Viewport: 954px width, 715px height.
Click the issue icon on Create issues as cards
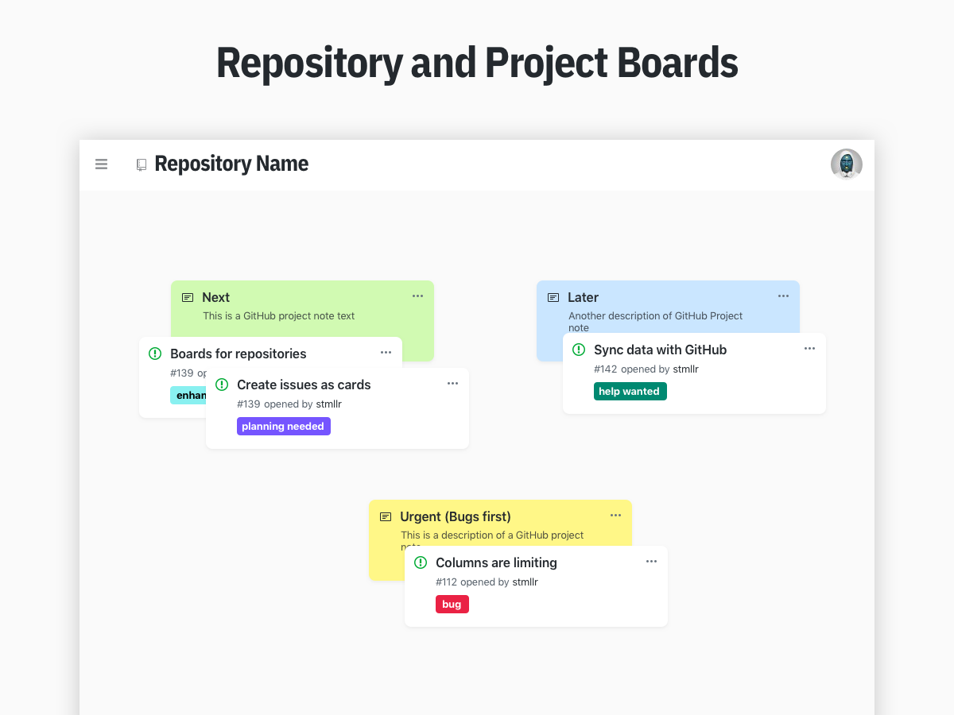click(222, 385)
